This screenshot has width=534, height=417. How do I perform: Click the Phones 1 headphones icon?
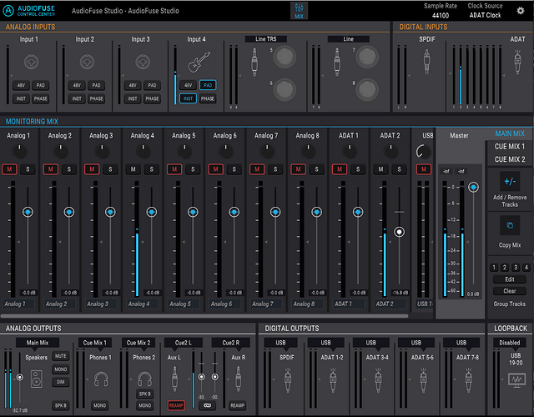[x=101, y=379]
